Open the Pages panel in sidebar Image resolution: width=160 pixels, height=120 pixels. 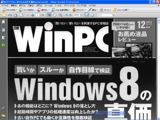pyautogui.click(x=3, y=22)
